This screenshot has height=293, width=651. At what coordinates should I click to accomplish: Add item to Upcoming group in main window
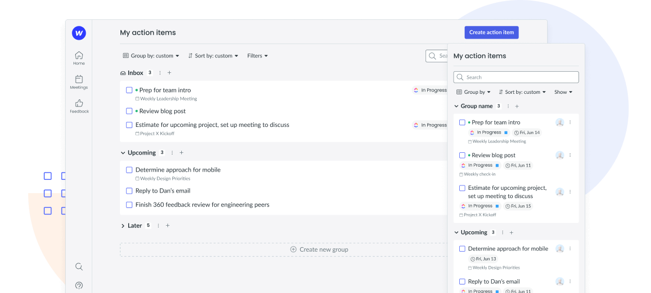[x=181, y=153]
